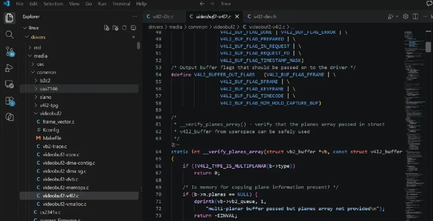Open editor more actions ellipsis
Viewport: 433px width, 221px height.
(x=425, y=16)
